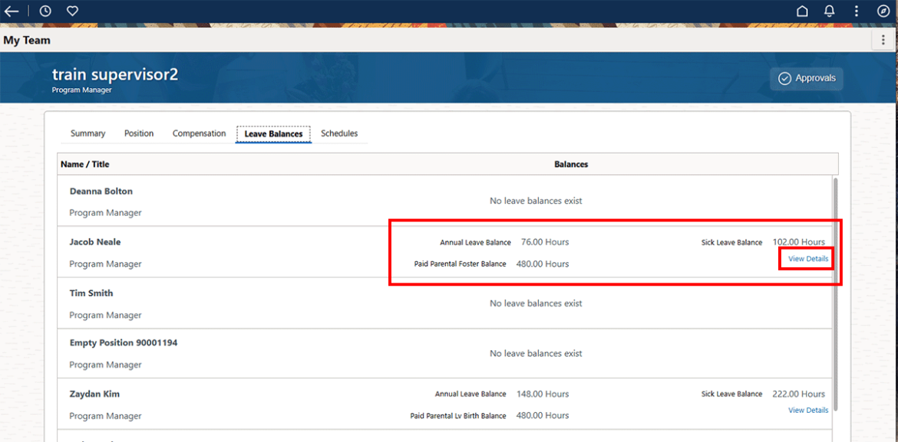Open the NavBar compass icon
Image resolution: width=898 pixels, height=442 pixels.
click(x=883, y=11)
